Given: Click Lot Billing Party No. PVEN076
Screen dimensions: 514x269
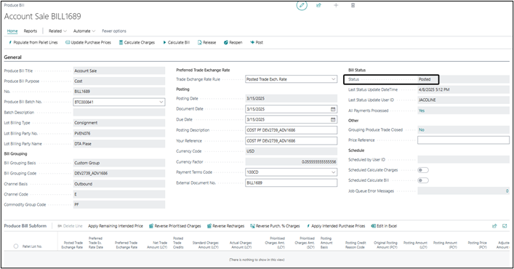Looking at the screenshot, I should pos(82,133).
